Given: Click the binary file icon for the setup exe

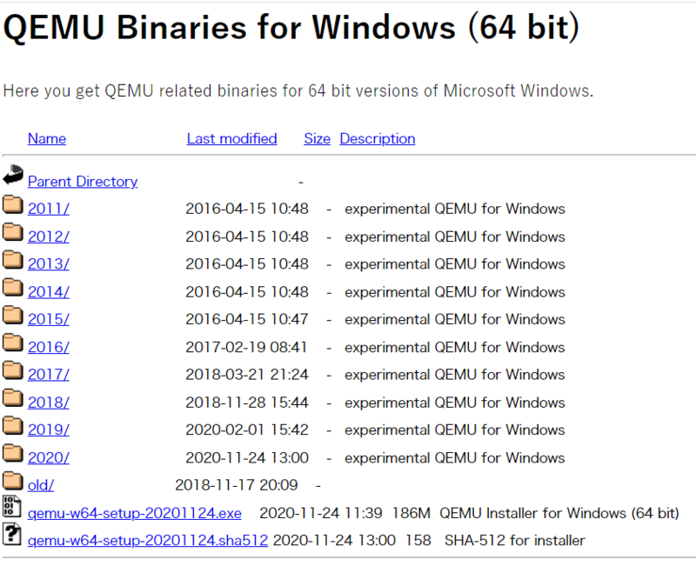Looking at the screenshot, I should point(11,506).
